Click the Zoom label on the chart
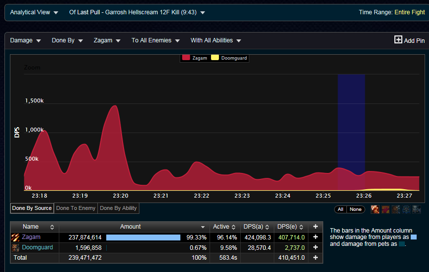Viewport: 429px width, 272px height. click(32, 68)
